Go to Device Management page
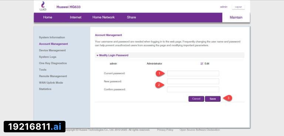This screenshot has height=136, width=284. pyautogui.click(x=53, y=50)
